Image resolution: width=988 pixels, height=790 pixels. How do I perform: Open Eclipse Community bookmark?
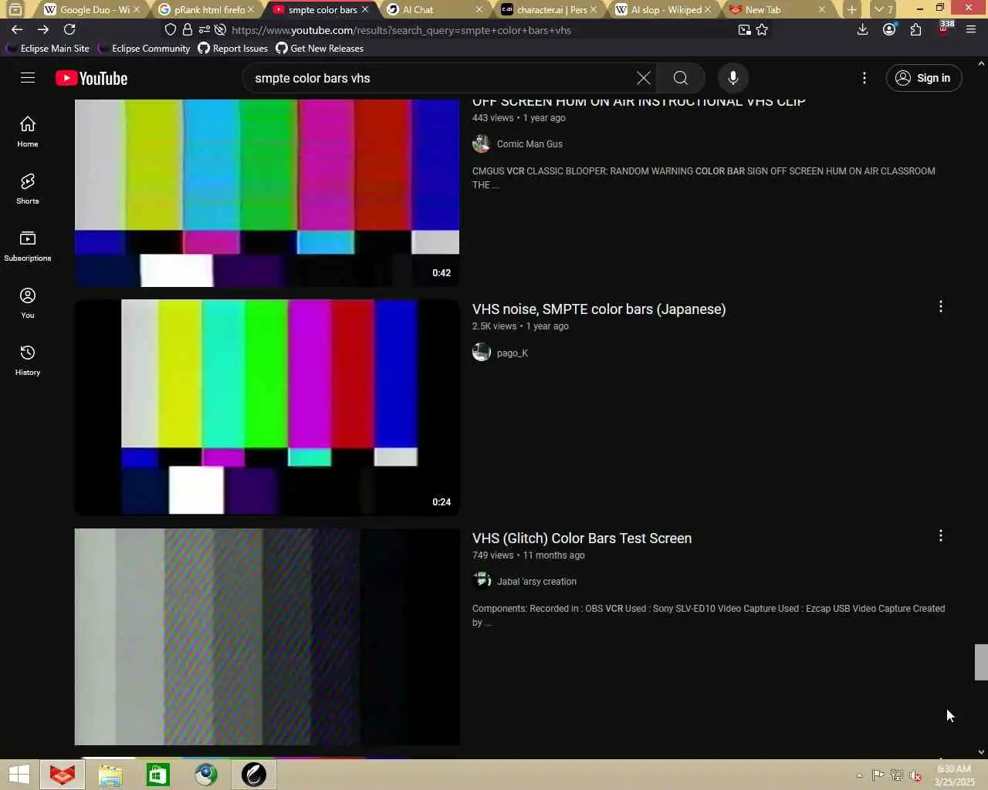pyautogui.click(x=144, y=48)
